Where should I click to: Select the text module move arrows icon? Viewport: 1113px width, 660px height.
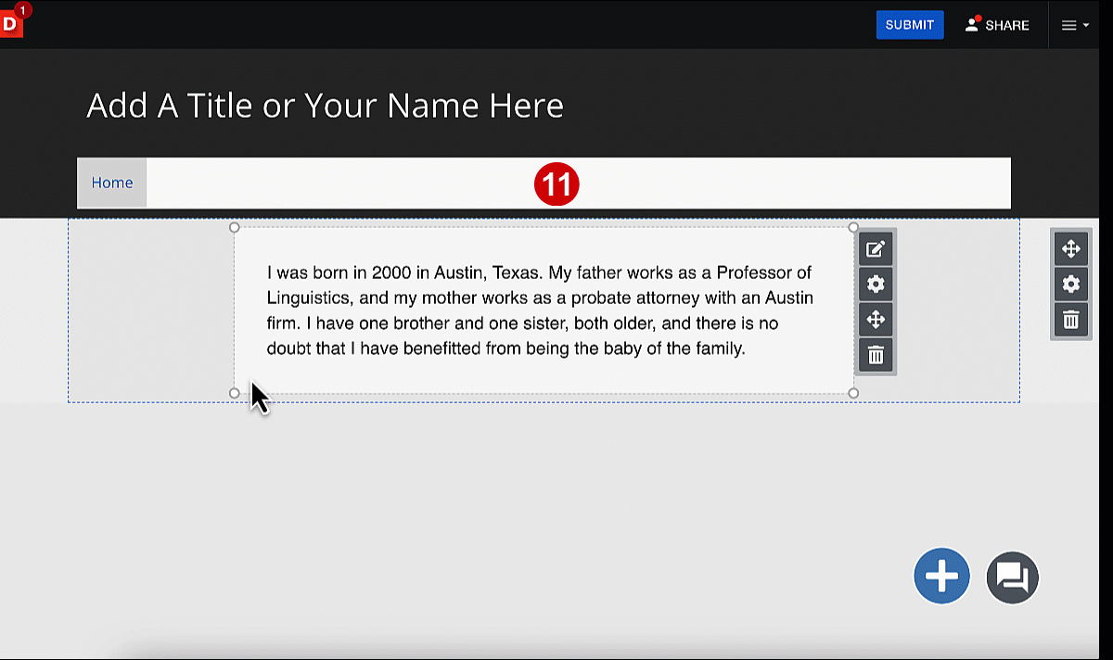click(x=876, y=320)
